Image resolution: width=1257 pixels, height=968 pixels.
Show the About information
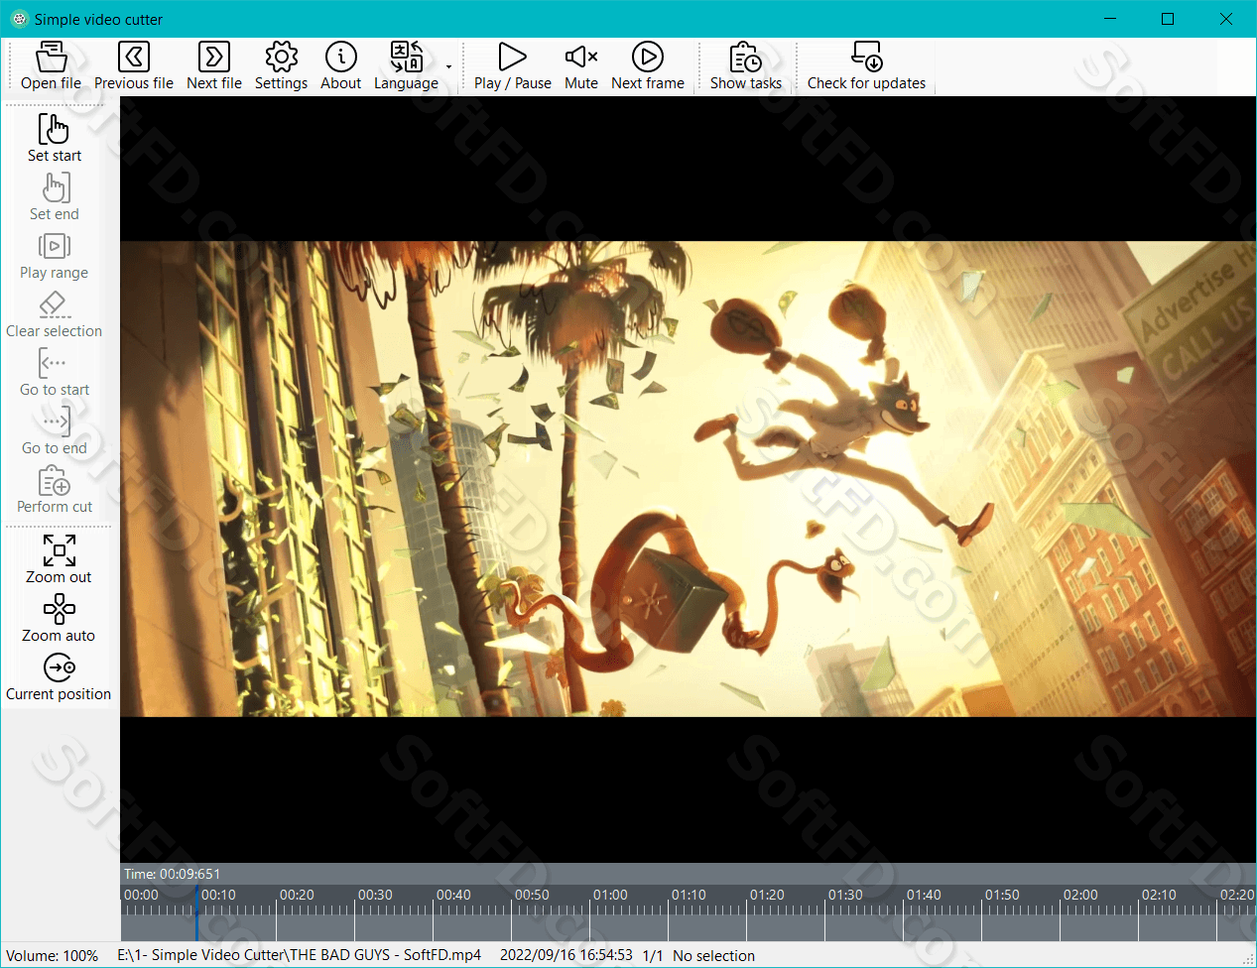341,66
